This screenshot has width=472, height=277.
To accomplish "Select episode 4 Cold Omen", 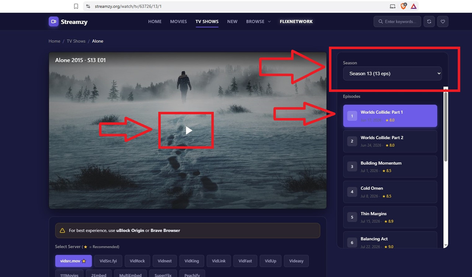I will point(390,192).
